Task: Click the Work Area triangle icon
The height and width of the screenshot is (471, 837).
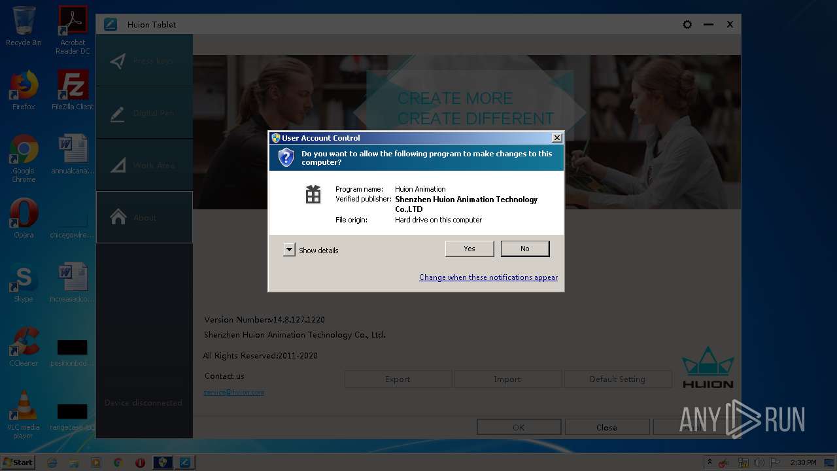Action: click(118, 166)
